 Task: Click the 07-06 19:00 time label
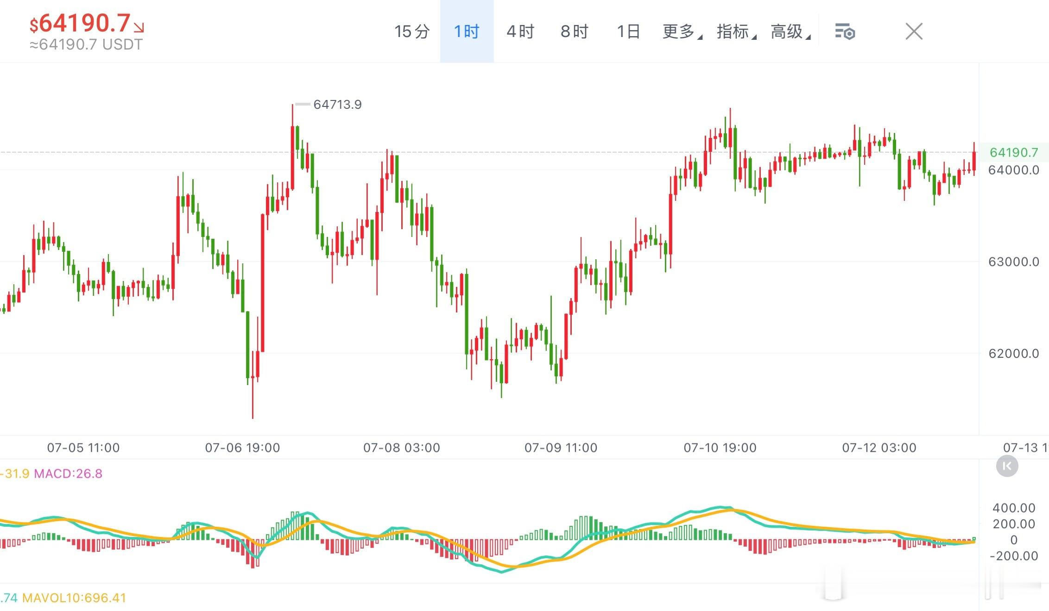242,448
